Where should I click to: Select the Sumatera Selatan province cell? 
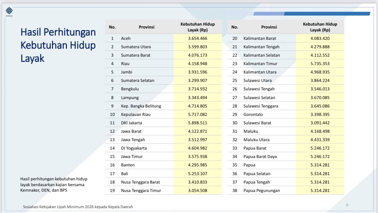pos(137,81)
